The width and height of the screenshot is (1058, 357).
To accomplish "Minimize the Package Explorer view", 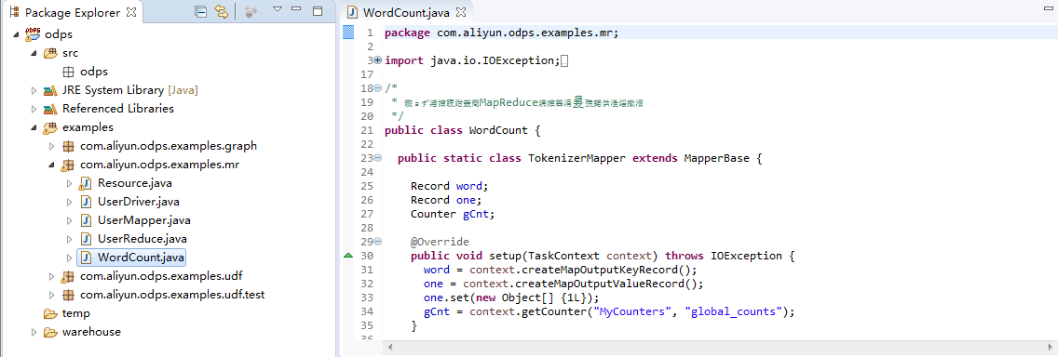I will [x=296, y=8].
